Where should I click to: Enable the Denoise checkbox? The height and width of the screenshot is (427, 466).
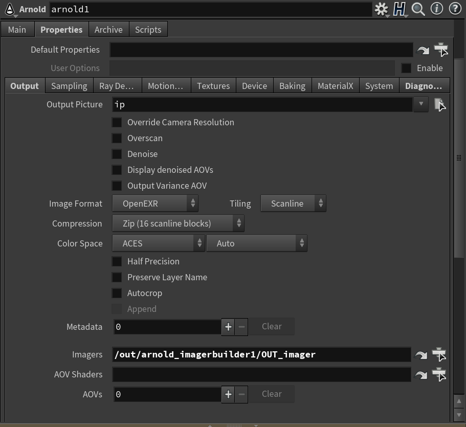point(117,154)
